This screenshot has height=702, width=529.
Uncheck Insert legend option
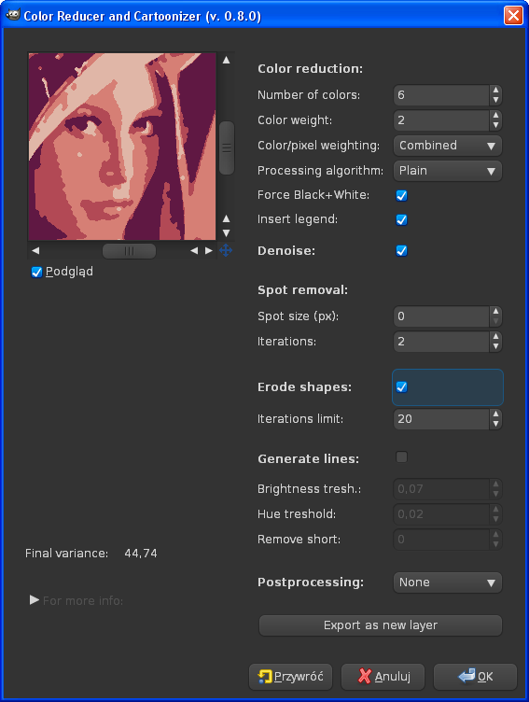pyautogui.click(x=401, y=219)
